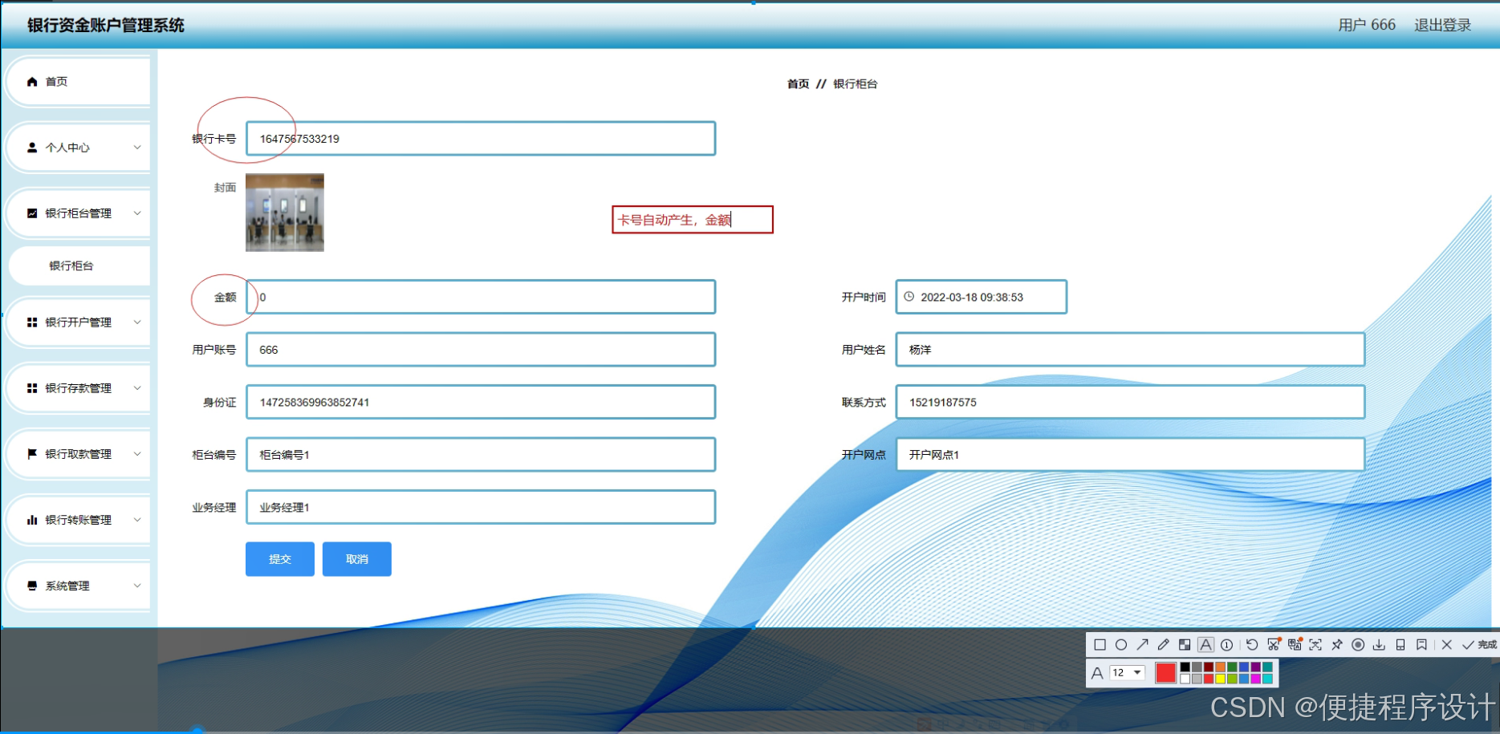Cancel the screenshot with X icon
The height and width of the screenshot is (734, 1500).
pos(1446,645)
